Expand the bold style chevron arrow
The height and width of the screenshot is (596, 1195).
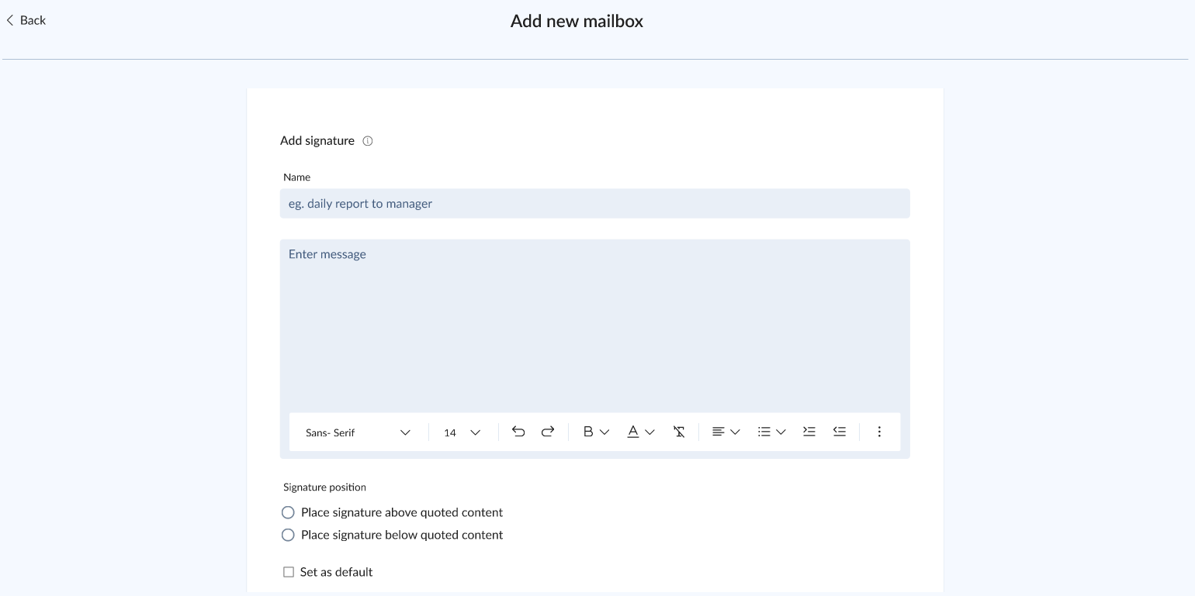coord(604,432)
